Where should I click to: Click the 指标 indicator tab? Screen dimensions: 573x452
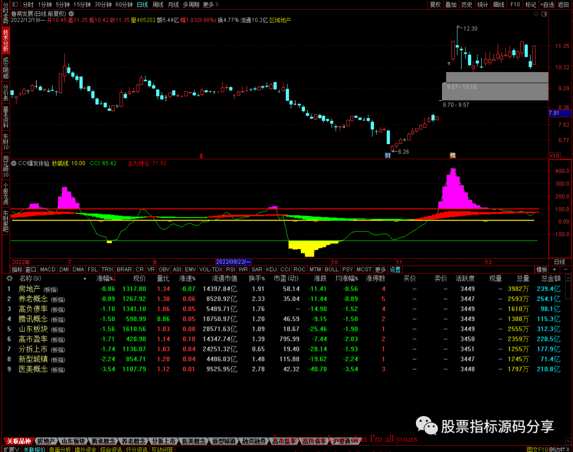[x=17, y=269]
